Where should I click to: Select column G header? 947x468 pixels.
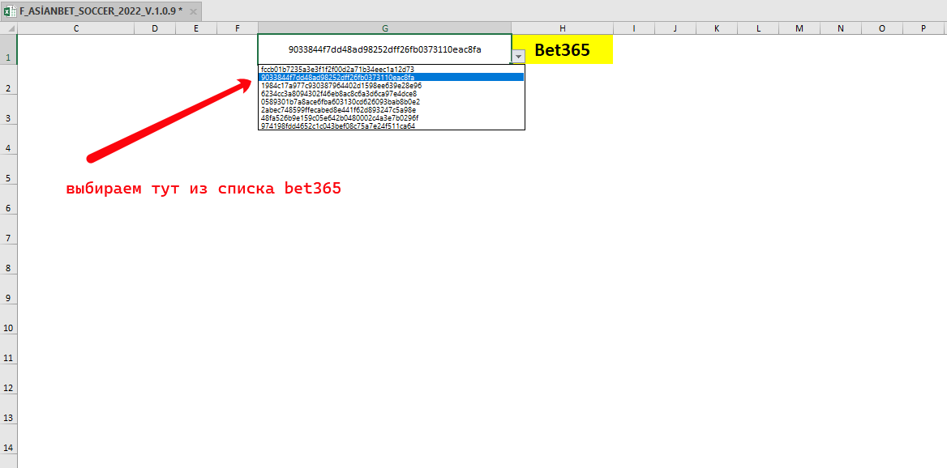click(x=384, y=28)
